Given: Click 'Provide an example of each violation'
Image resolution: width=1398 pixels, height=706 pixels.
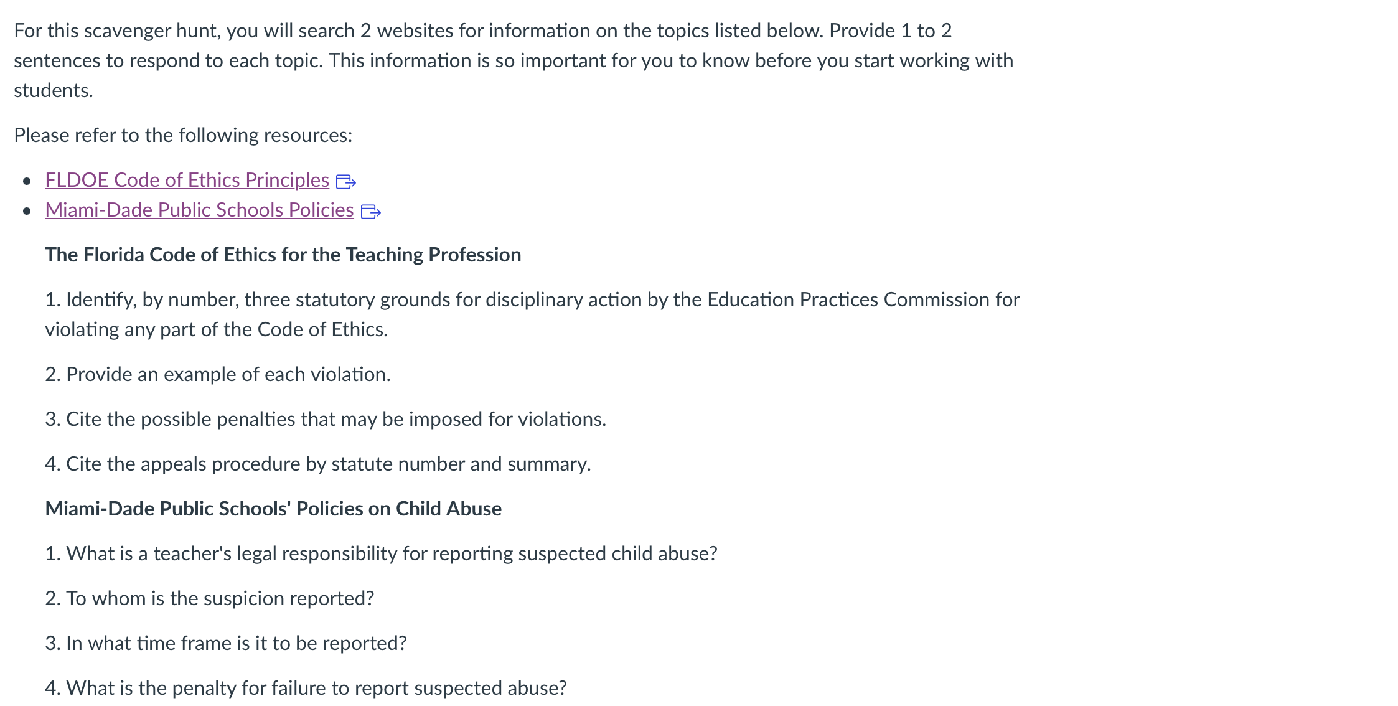Looking at the screenshot, I should tap(218, 374).
